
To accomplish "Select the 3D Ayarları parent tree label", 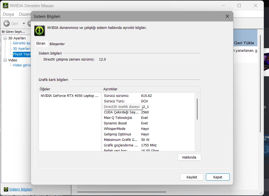I will click(17, 38).
